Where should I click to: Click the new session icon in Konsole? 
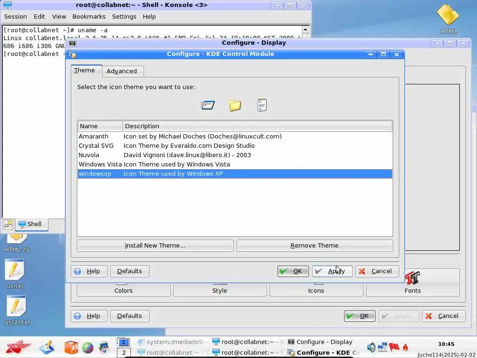[8, 225]
